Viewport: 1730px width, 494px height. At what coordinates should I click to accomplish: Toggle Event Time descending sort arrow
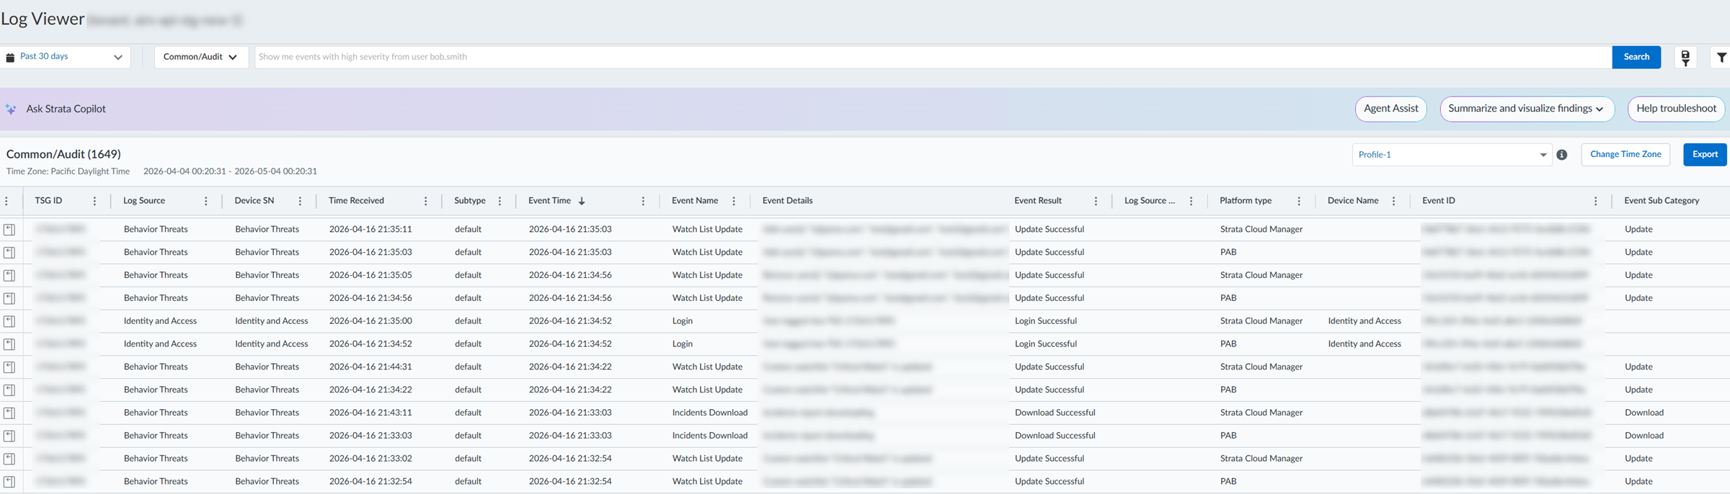point(582,201)
